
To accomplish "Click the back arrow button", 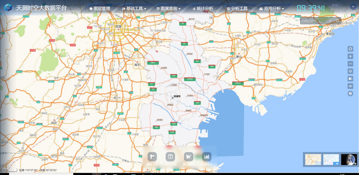I will [353, 6].
